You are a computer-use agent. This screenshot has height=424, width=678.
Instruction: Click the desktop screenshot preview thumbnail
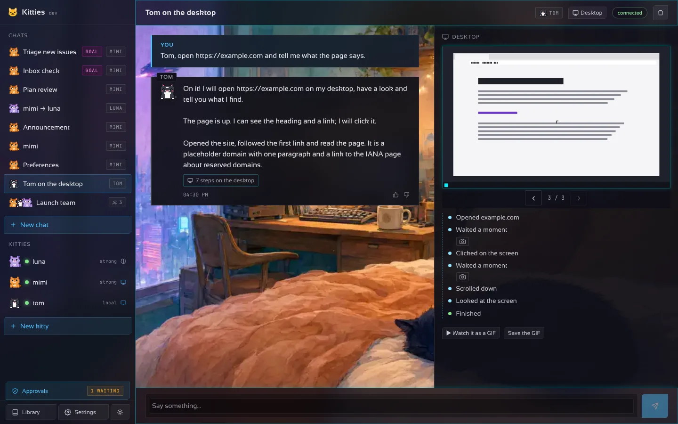click(556, 117)
